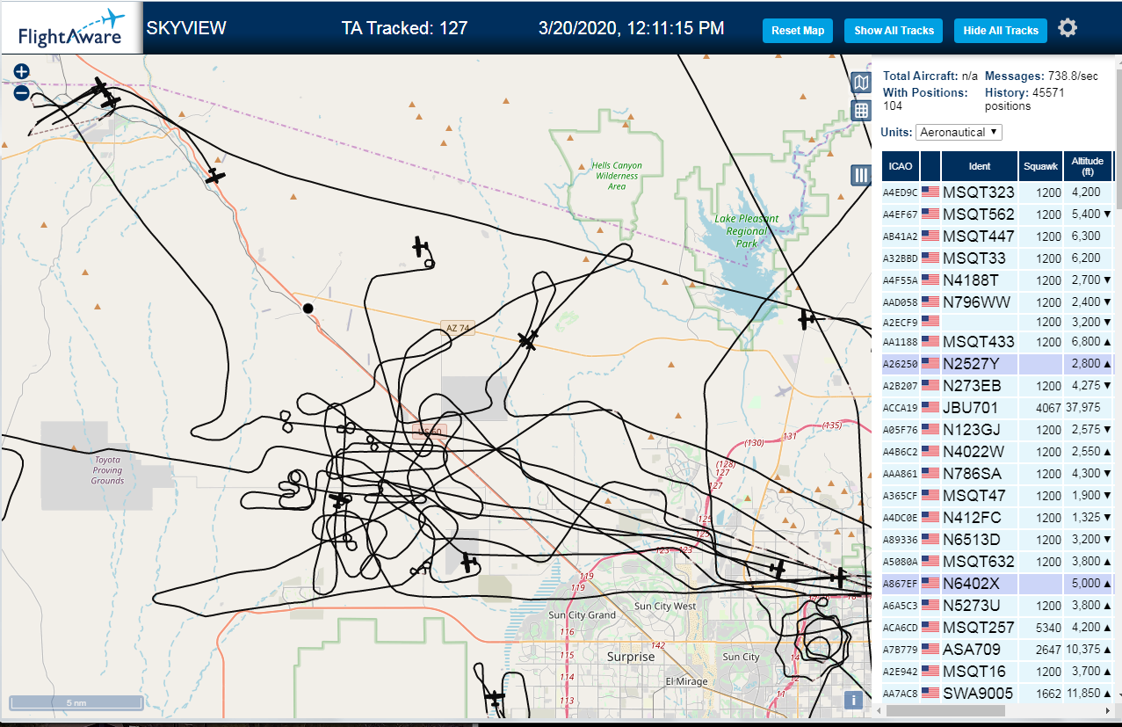Image resolution: width=1122 pixels, height=727 pixels.
Task: Select the MSQT447 aircraft row
Action: pyautogui.click(x=998, y=236)
